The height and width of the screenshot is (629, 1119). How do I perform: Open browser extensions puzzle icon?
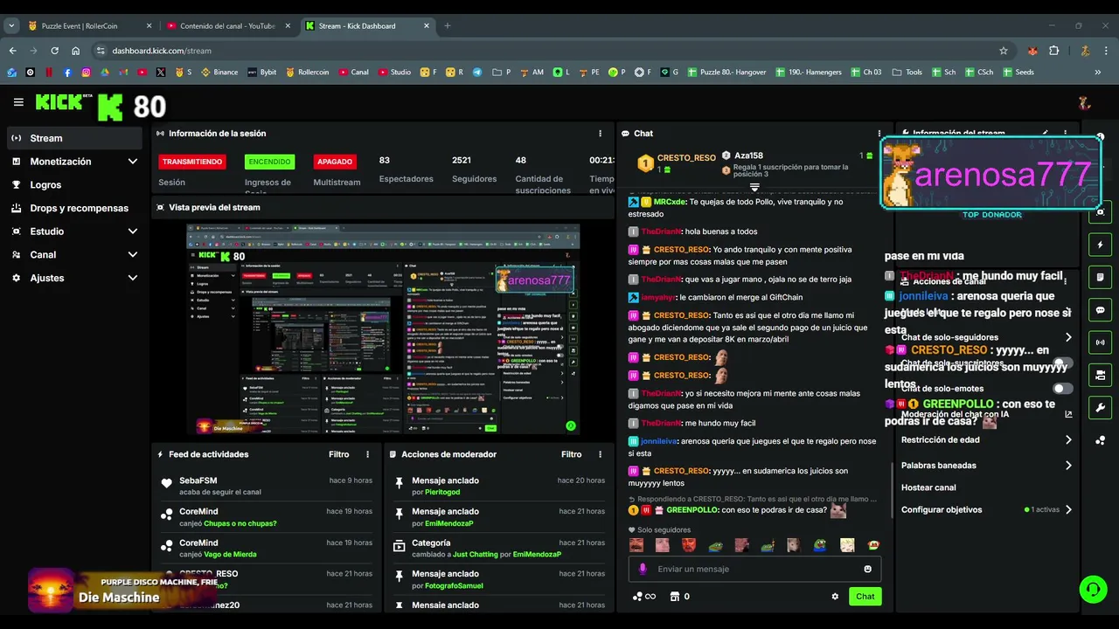[x=1053, y=51]
